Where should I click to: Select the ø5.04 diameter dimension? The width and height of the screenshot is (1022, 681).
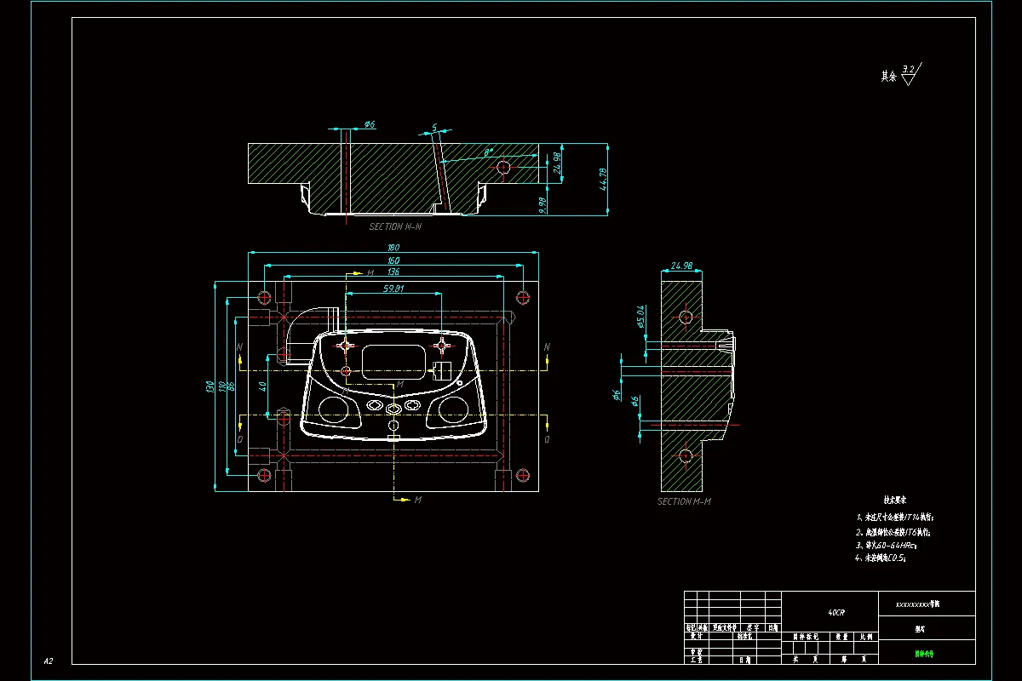(x=640, y=316)
